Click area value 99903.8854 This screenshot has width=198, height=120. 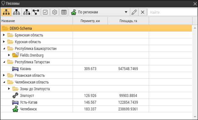[x=128, y=96]
